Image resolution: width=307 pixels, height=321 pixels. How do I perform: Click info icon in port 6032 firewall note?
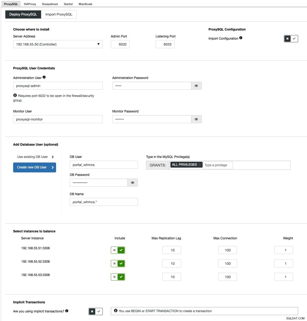(x=15, y=95)
